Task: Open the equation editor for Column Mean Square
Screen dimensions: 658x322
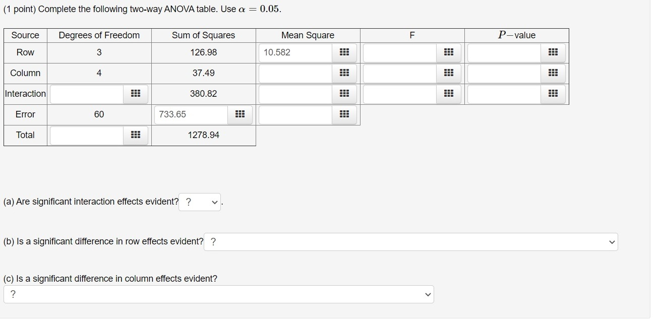Action: [344, 73]
